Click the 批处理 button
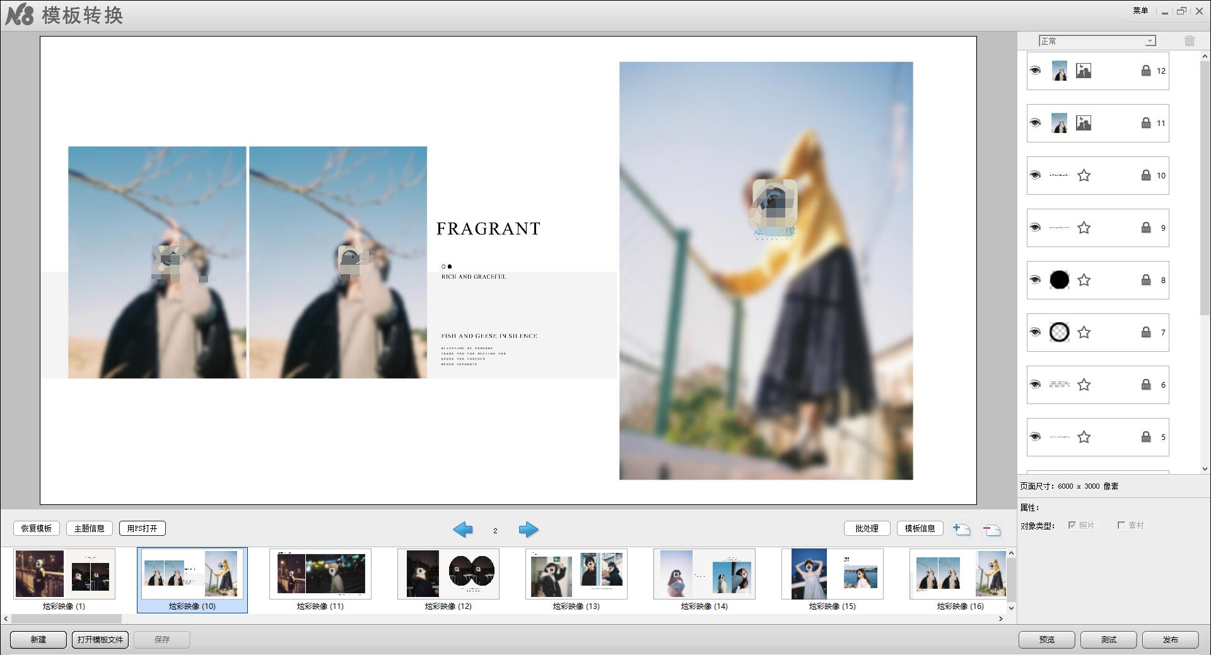The image size is (1211, 655). [x=867, y=528]
